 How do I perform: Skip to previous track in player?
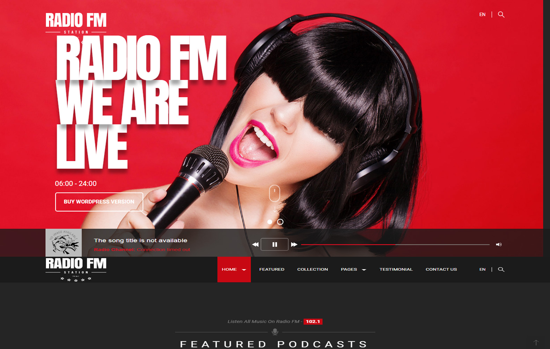[255, 244]
